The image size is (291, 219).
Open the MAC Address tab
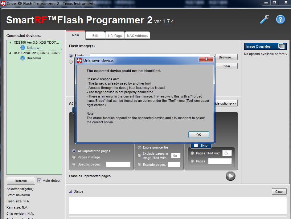pyautogui.click(x=137, y=36)
